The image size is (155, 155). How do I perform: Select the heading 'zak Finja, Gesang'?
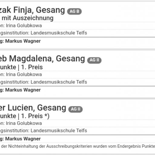pos(32,11)
